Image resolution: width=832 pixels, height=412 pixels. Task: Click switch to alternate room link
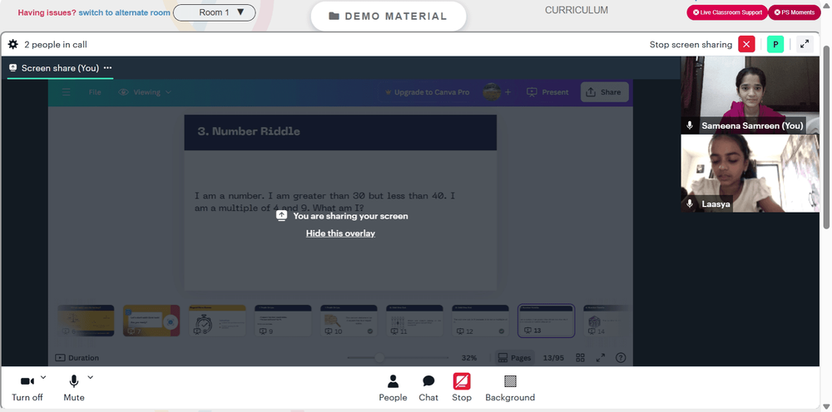point(124,12)
